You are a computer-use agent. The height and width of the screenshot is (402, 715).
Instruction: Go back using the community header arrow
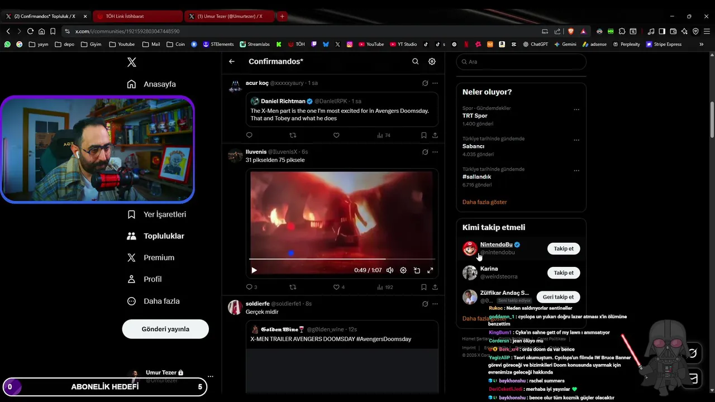[232, 61]
